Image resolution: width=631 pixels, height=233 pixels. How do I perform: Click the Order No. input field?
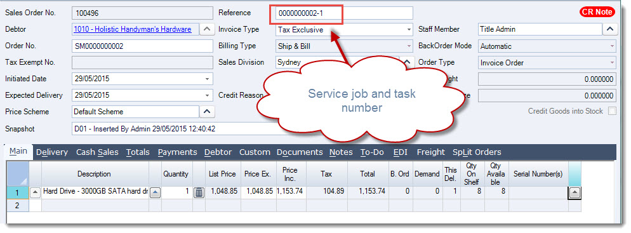[x=142, y=46]
